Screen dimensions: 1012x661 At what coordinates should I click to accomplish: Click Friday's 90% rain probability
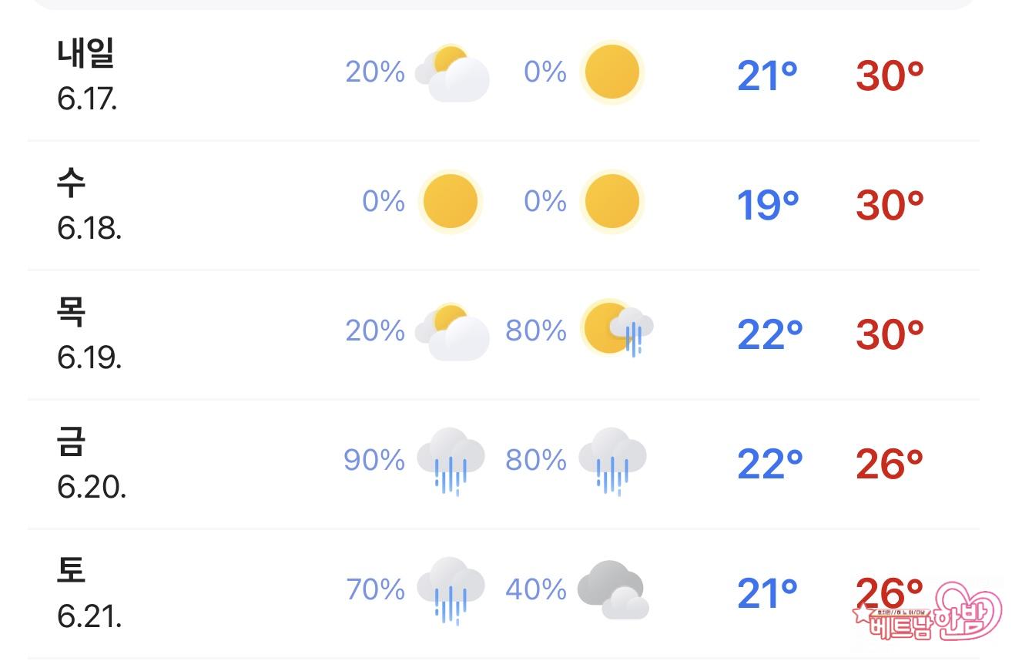374,461
